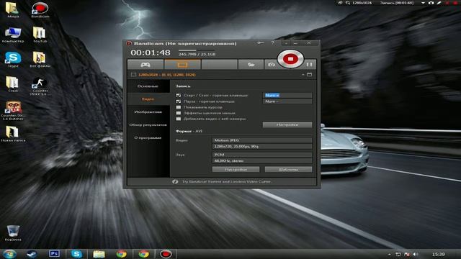Open the Обзор результатов tab
The image size is (461, 259).
(148, 124)
